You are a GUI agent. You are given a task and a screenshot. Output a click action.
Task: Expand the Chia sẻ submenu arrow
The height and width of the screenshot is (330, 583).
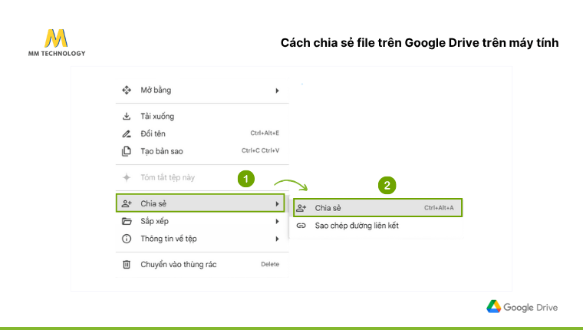(x=277, y=204)
